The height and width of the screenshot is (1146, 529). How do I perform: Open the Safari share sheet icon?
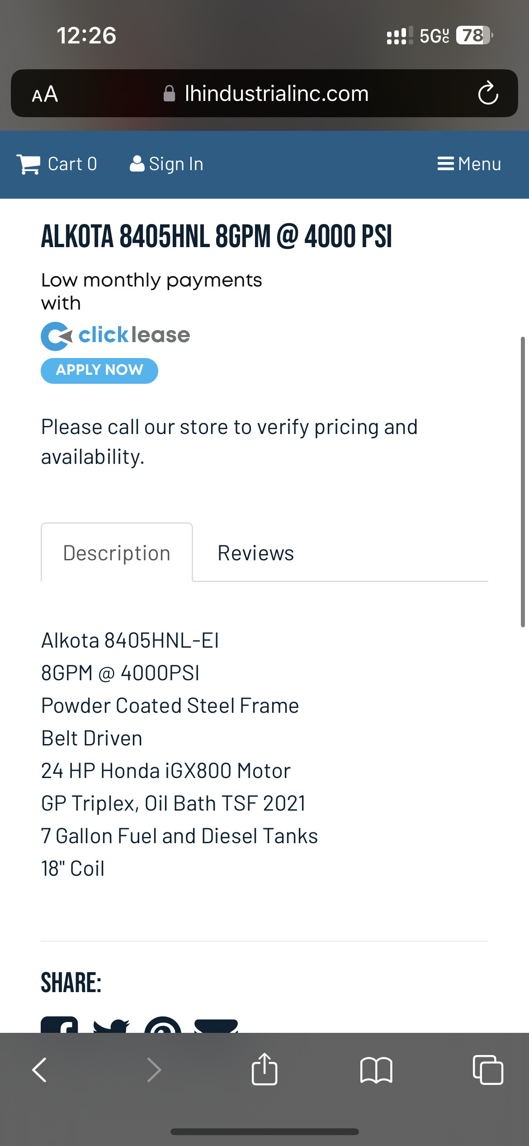coord(264,1069)
